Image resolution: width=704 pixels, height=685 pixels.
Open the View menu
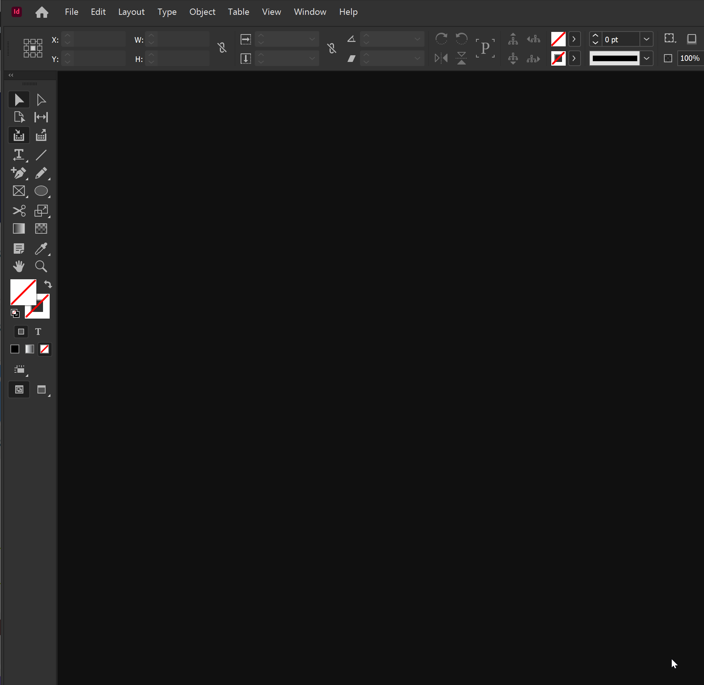coord(271,12)
